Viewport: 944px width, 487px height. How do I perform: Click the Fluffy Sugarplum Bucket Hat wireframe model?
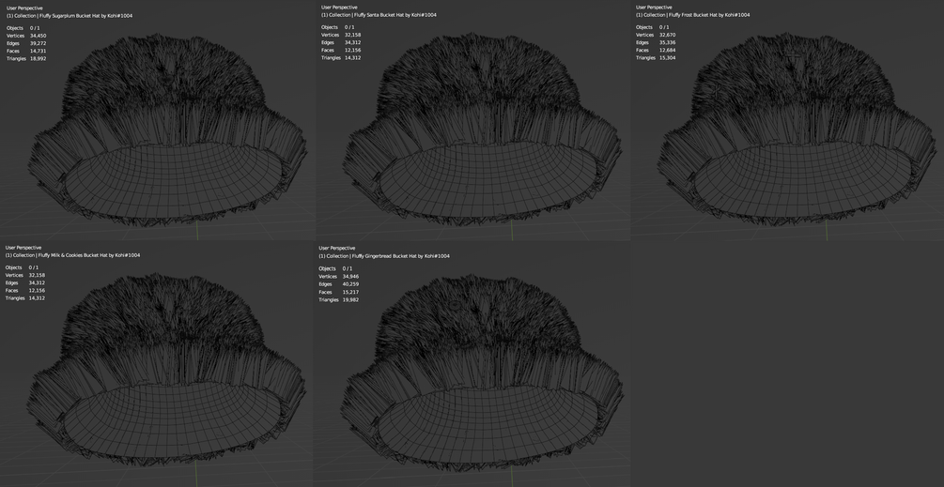167,129
